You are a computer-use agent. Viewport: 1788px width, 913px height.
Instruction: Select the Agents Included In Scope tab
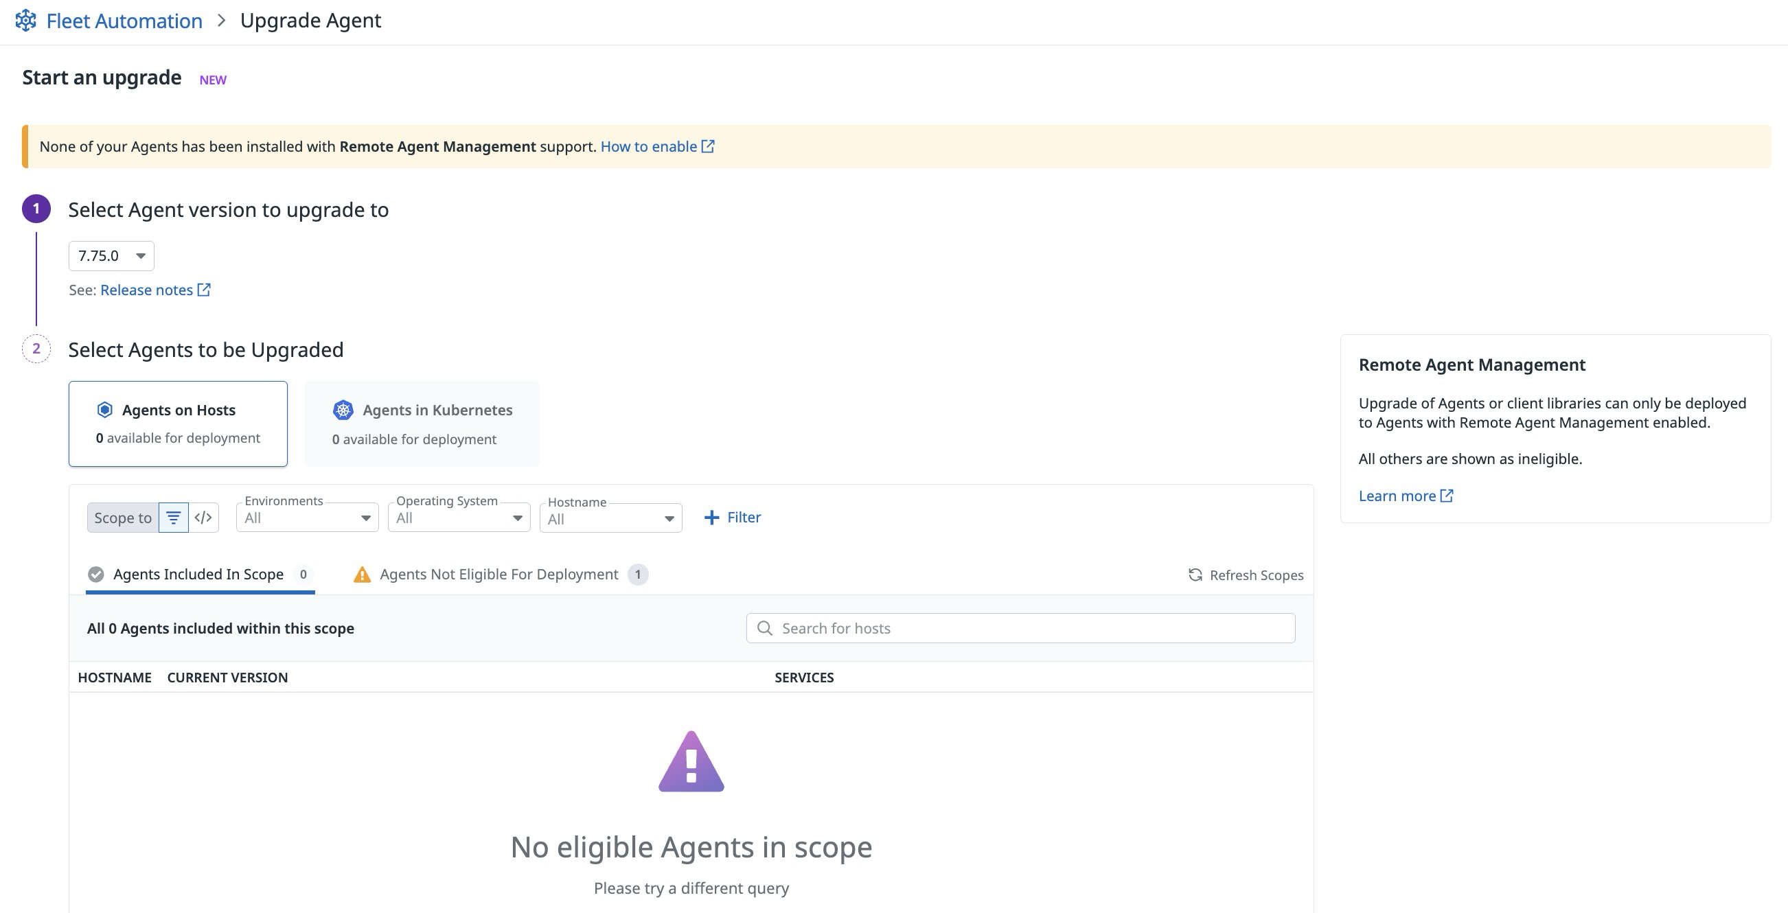point(198,574)
